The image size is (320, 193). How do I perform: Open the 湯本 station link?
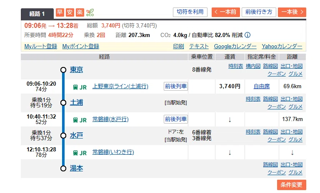click(77, 168)
